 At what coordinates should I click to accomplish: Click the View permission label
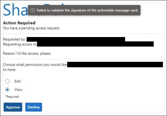[18, 90]
